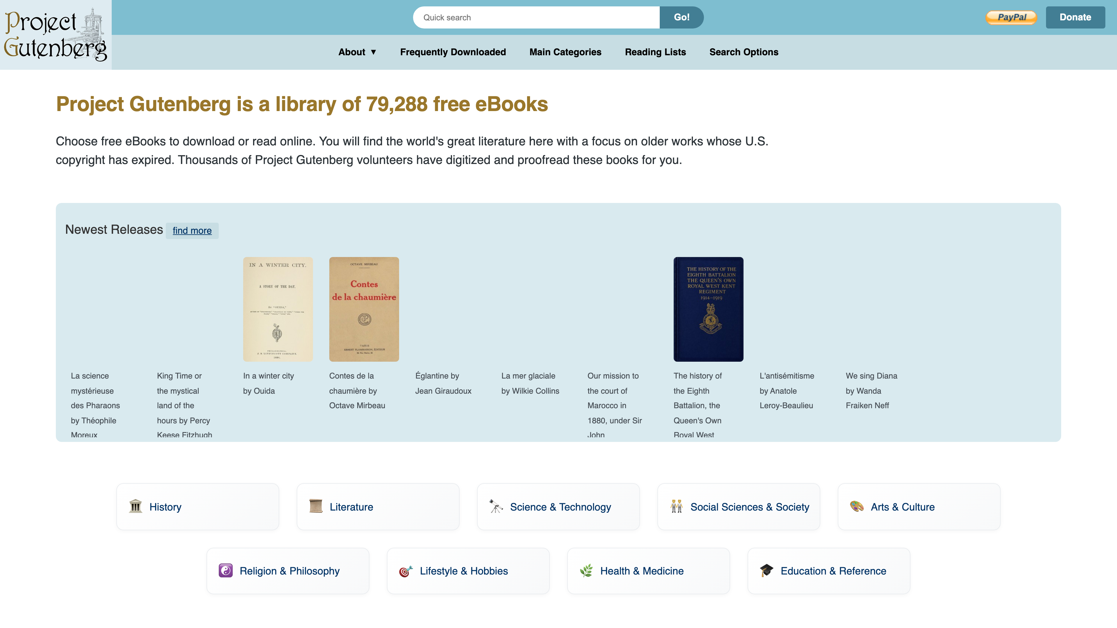Open We sing Diana by Wanda Fraiken Neff
Image resolution: width=1117 pixels, height=628 pixels.
point(871,390)
